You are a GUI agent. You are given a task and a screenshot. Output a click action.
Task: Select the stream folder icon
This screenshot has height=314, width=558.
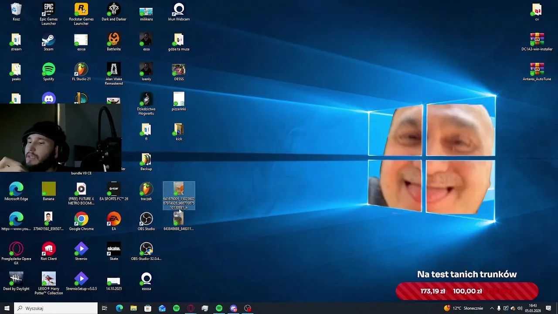tap(16, 42)
